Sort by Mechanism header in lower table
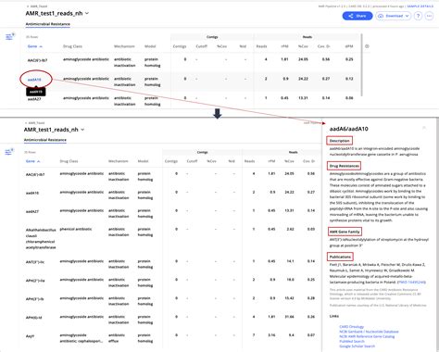 [118, 161]
